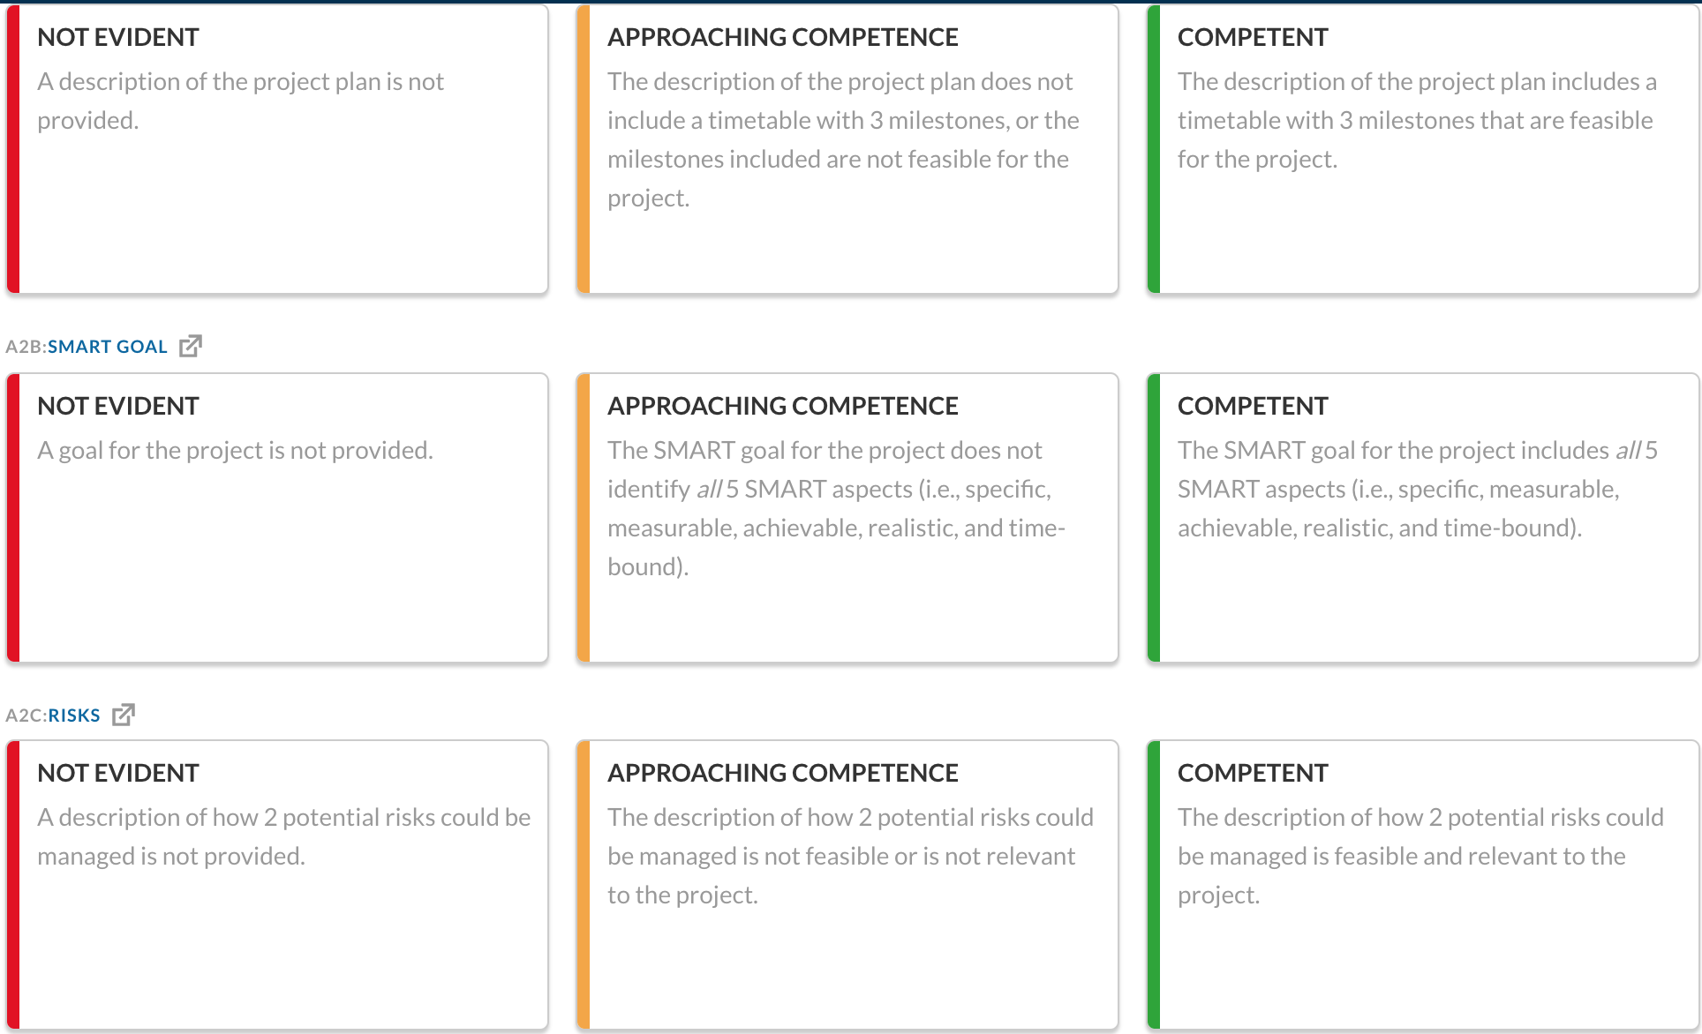Select Not Evident card about project plan description

[277, 149]
